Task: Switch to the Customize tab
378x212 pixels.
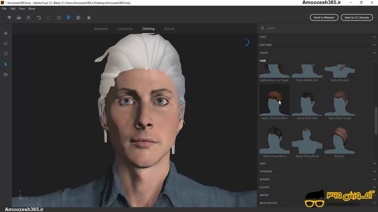Action: 125,29
